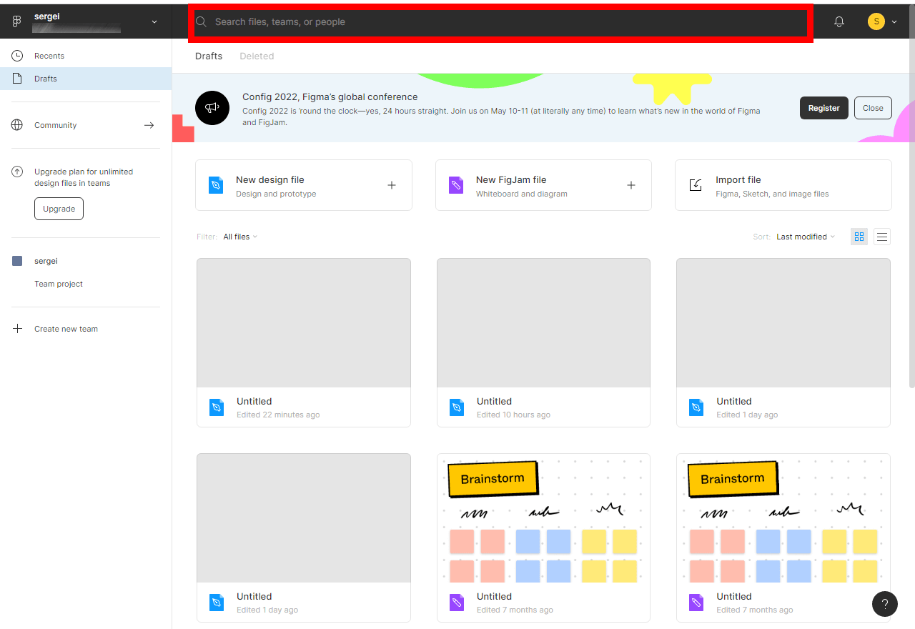This screenshot has height=629, width=915.
Task: Open thumbnail of file edited 22 minutes ago
Action: click(x=304, y=323)
